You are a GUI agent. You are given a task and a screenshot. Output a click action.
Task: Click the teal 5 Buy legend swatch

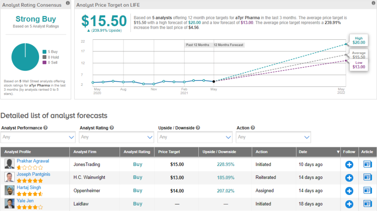[45, 52]
